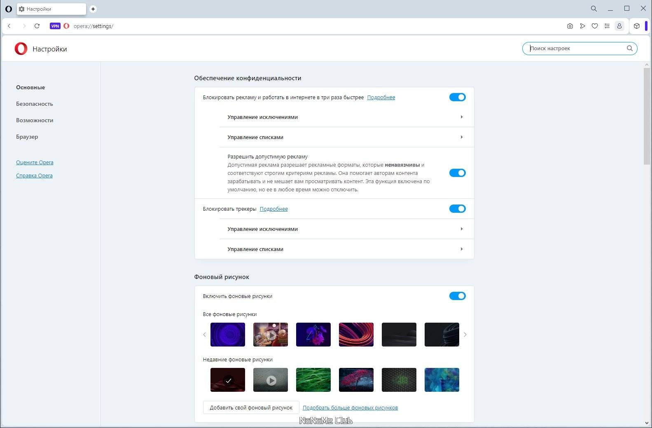
Task: Select gray animated recent wallpaper
Action: point(271,380)
